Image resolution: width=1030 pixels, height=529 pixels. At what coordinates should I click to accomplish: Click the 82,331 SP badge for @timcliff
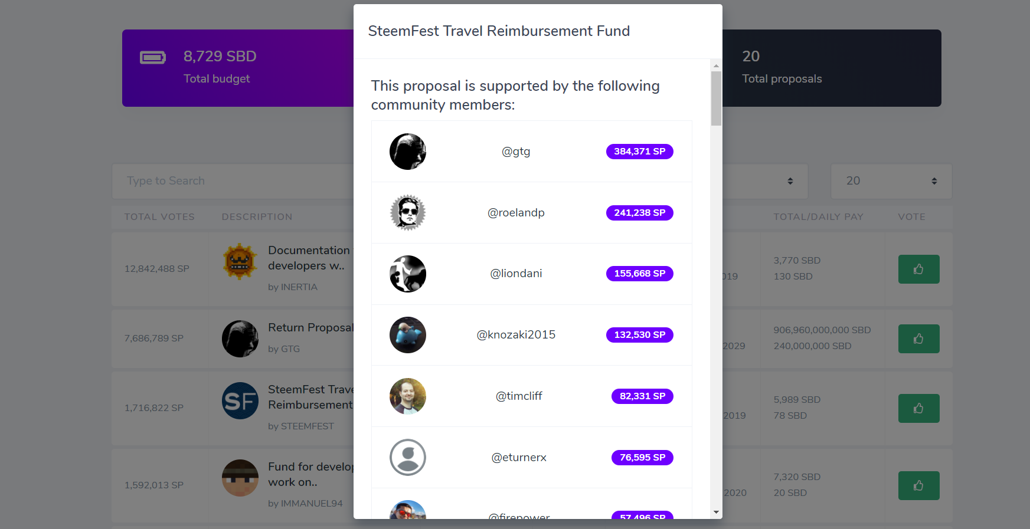(x=642, y=396)
